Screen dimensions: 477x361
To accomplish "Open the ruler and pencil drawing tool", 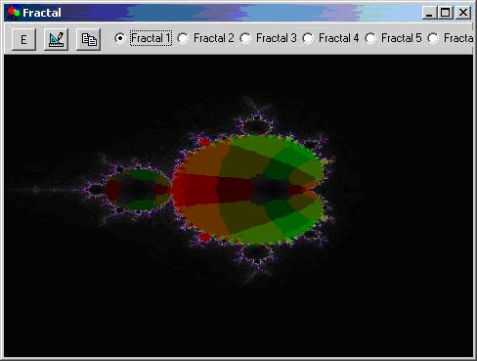I will click(x=56, y=39).
